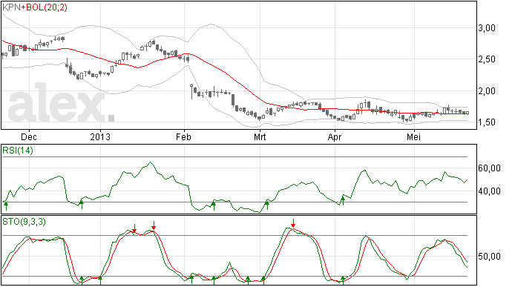Screen dimensions: 512x287
Task: Click the red sell arrow in STO during March
Action: (x=293, y=223)
